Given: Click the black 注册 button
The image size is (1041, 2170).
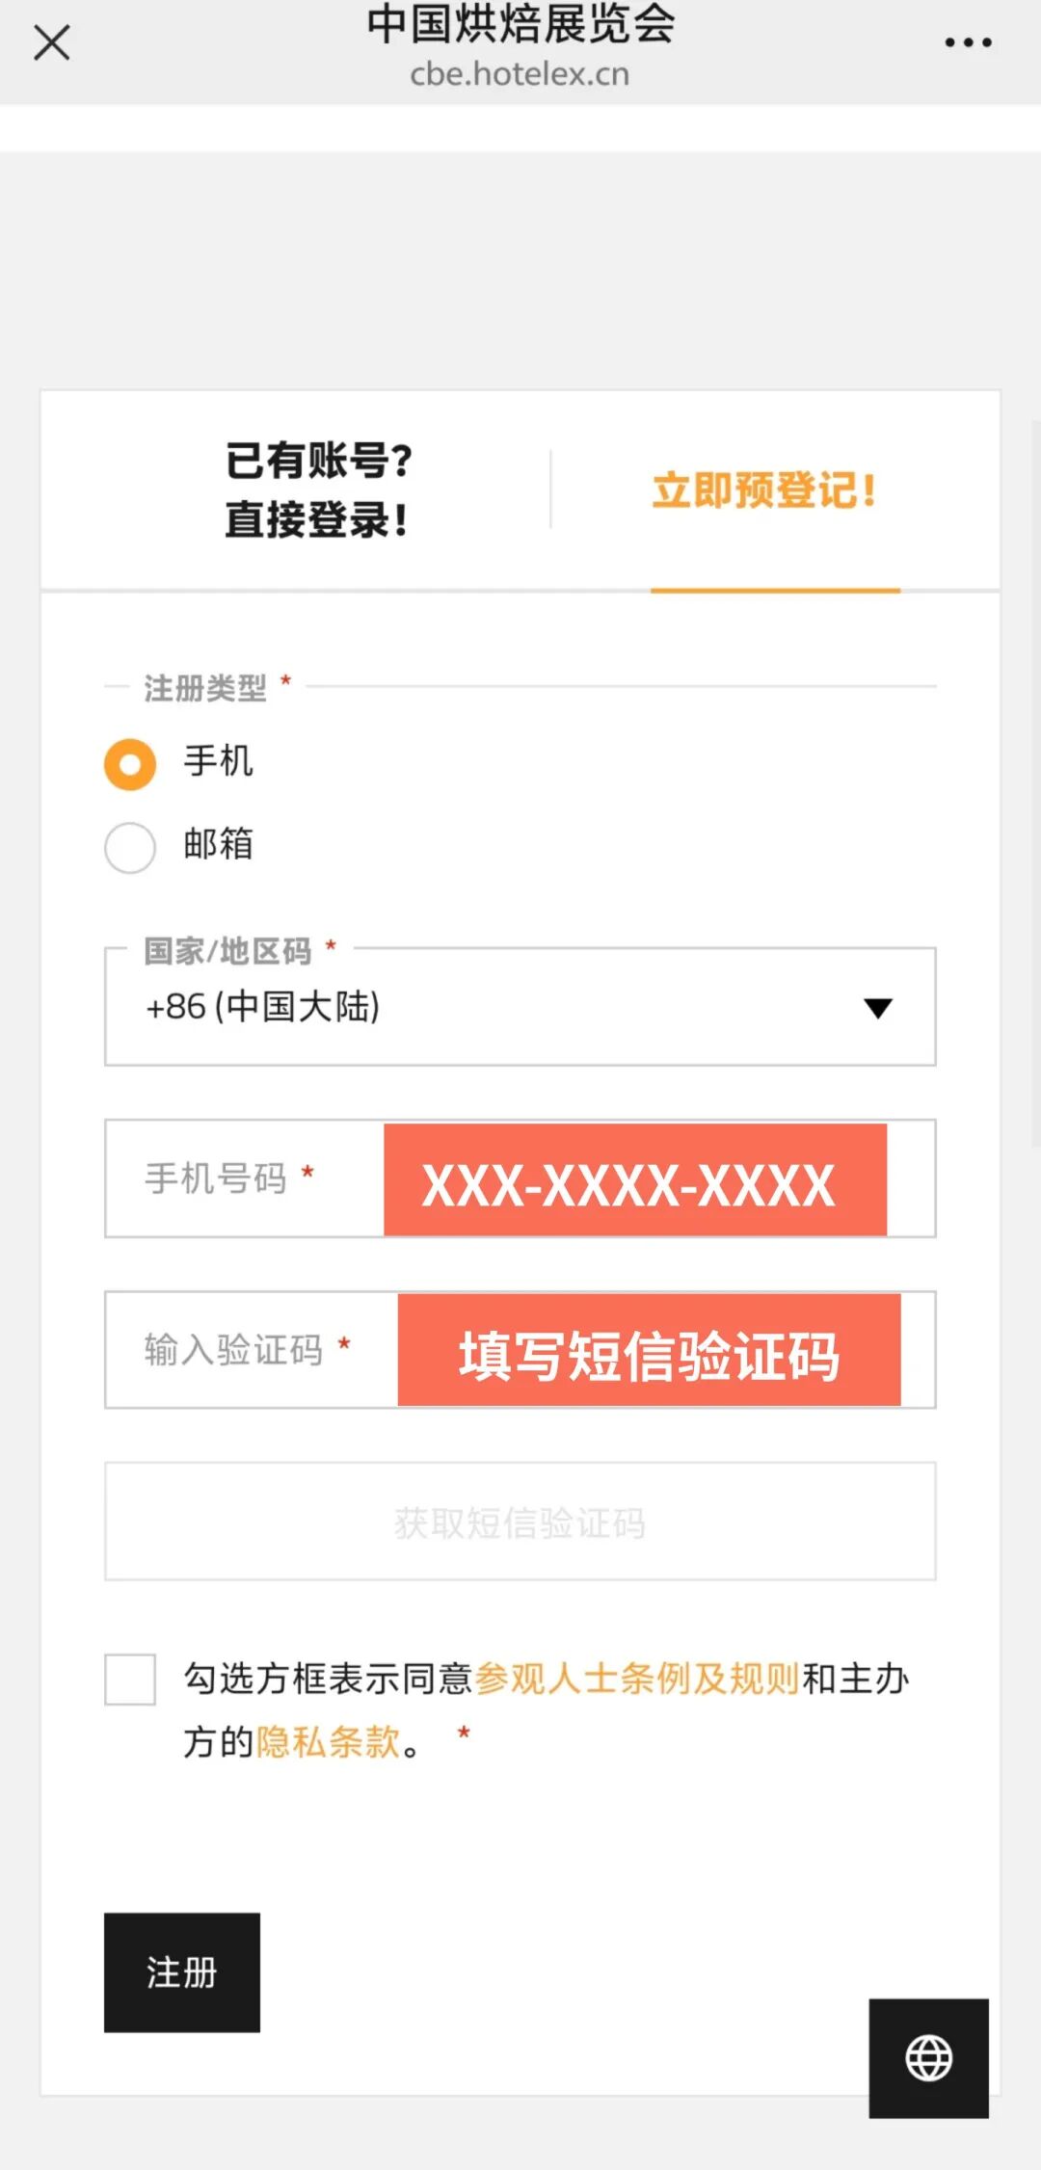Looking at the screenshot, I should click(x=182, y=1972).
